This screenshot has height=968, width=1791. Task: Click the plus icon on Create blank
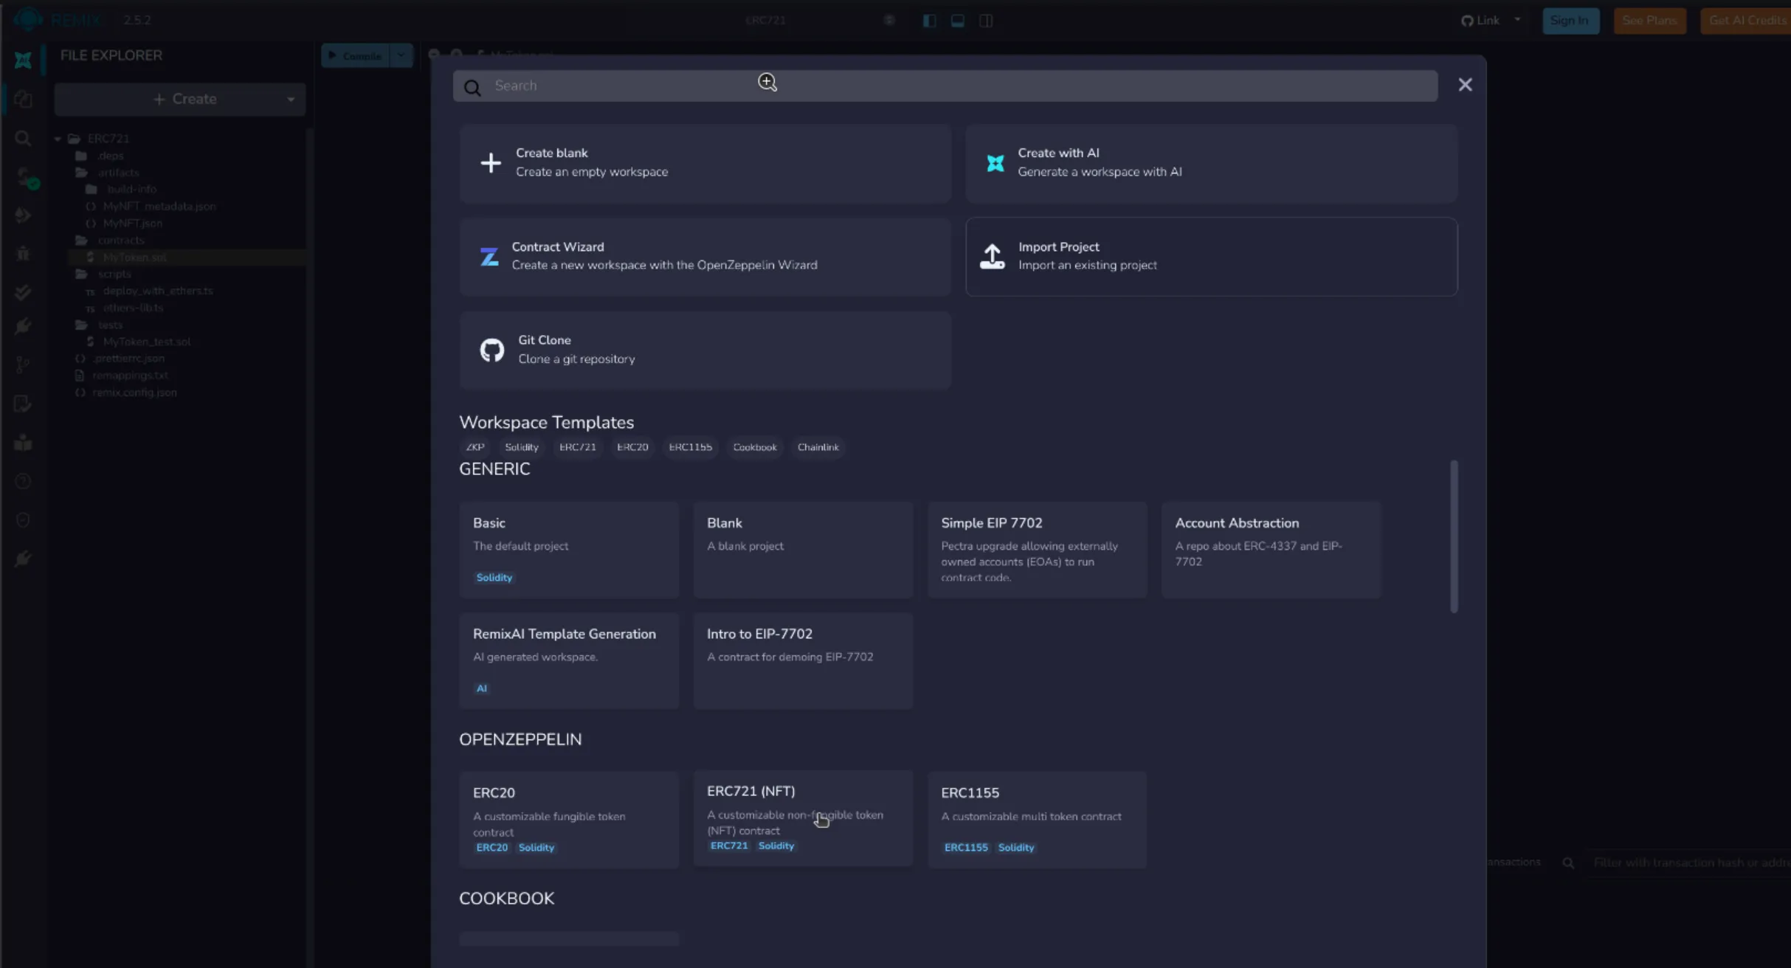(491, 162)
